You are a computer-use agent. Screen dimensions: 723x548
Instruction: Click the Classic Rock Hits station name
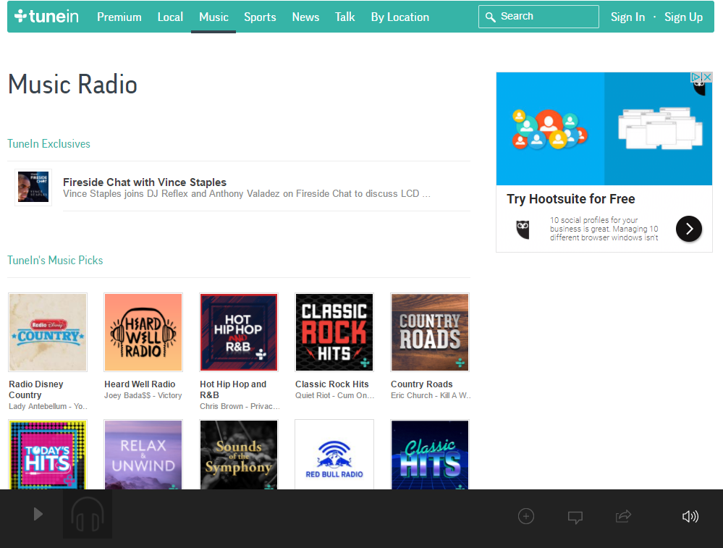coord(332,384)
